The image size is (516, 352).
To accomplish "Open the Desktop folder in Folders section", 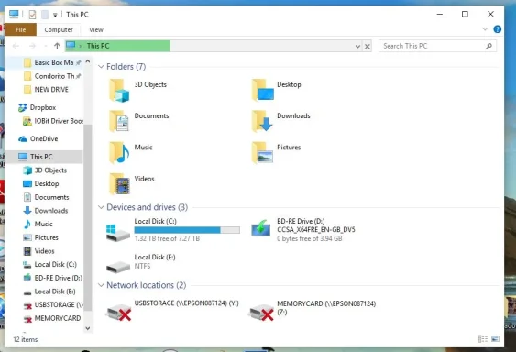I will tap(263, 91).
